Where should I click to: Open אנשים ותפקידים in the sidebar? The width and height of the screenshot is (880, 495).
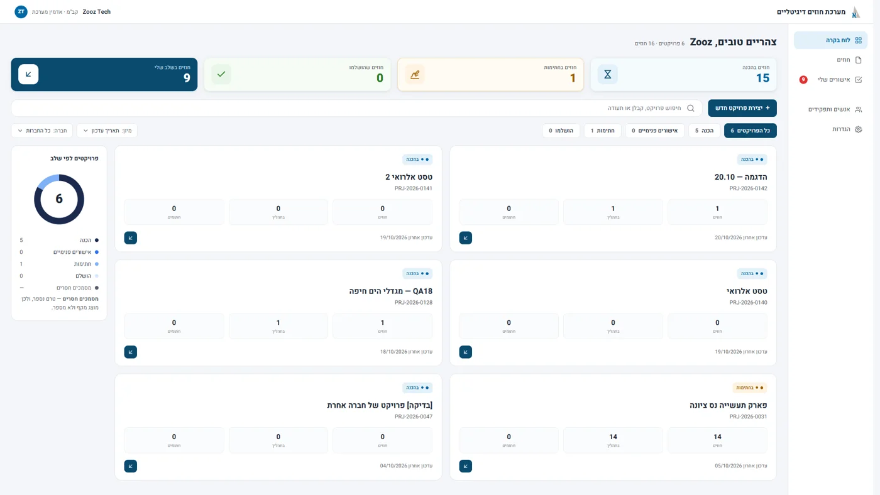tap(831, 109)
